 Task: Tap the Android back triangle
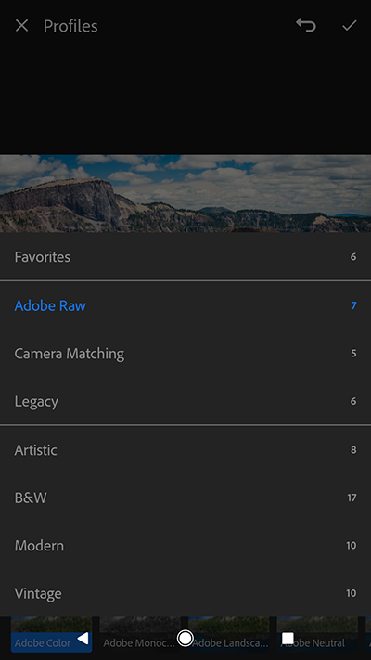coord(83,639)
